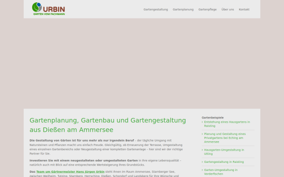Click the Urbin Gärten vom Fachmann logo
Image resolution: width=284 pixels, height=177 pixels.
click(x=49, y=8)
